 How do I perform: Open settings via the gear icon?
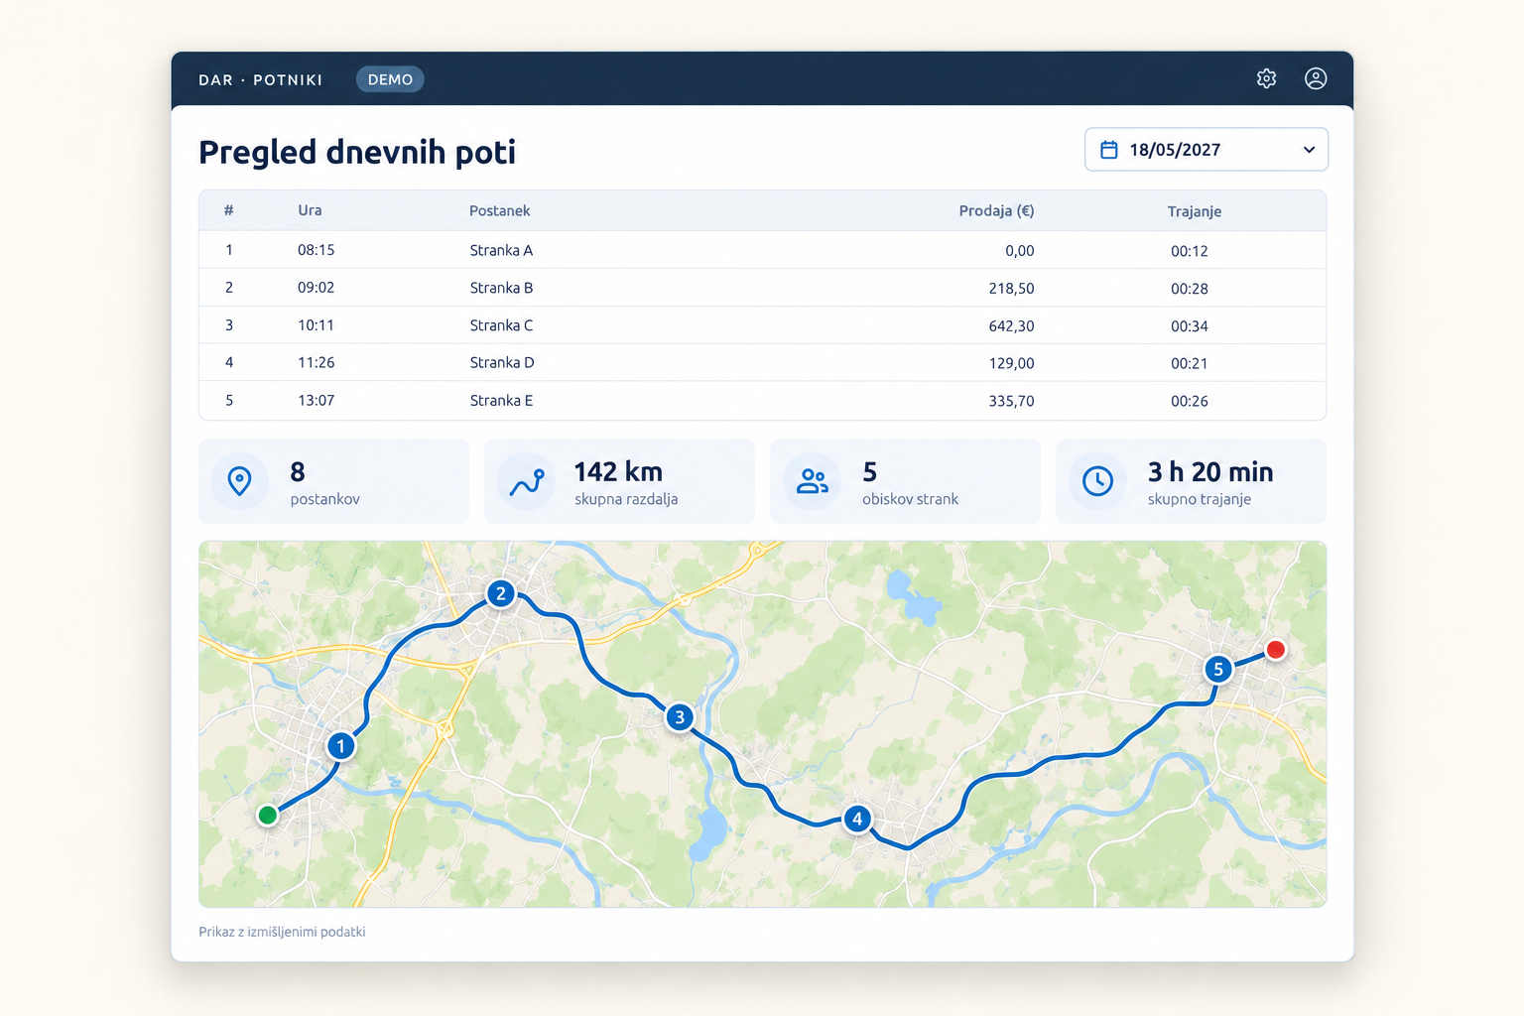click(1266, 78)
